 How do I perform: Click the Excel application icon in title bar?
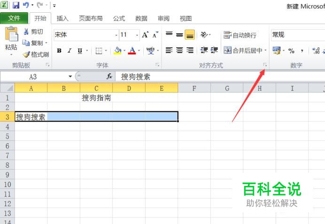4,5
